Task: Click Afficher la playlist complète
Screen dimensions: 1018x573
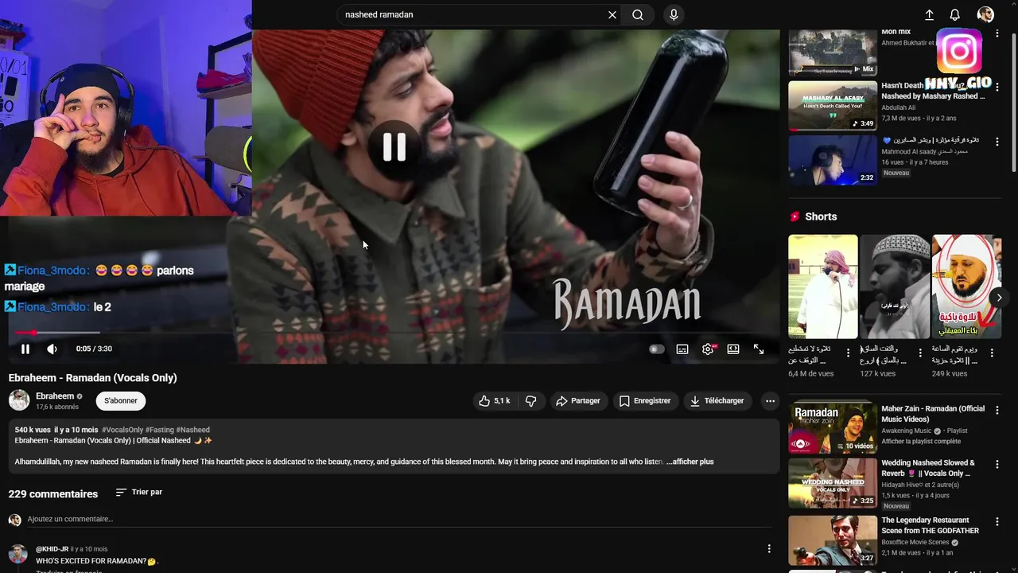Action: click(921, 442)
